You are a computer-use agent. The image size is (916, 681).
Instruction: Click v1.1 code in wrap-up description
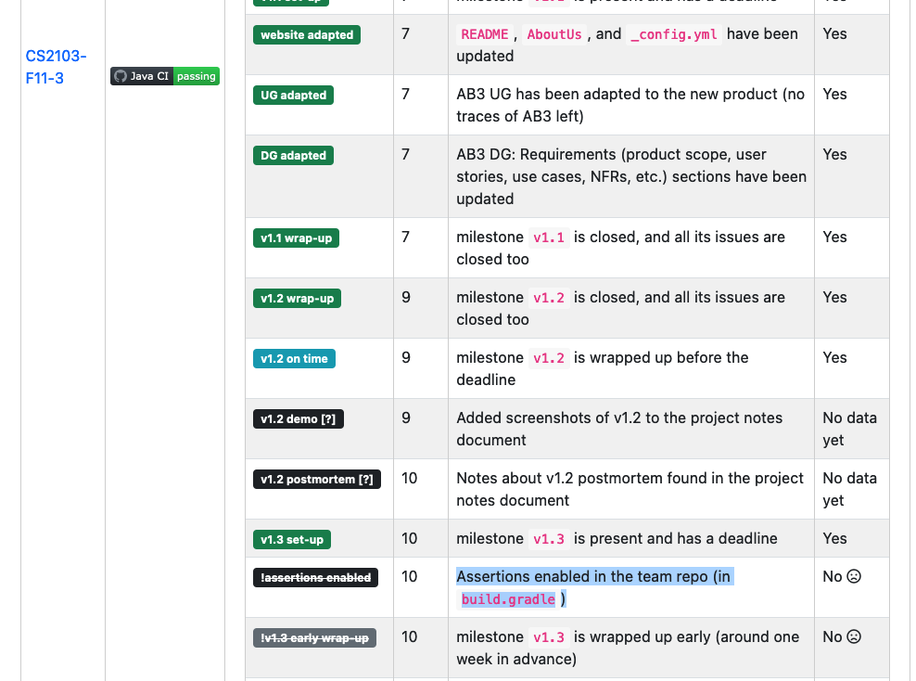[549, 238]
